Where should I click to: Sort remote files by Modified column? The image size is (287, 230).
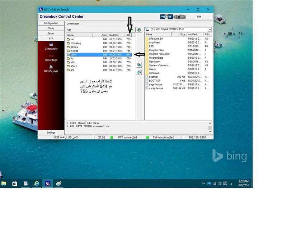[x=116, y=35]
